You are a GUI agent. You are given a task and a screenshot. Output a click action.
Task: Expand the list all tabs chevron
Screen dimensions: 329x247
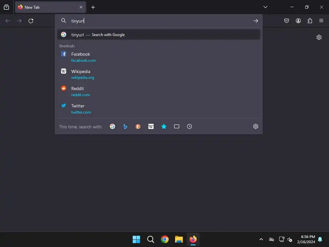click(x=265, y=7)
